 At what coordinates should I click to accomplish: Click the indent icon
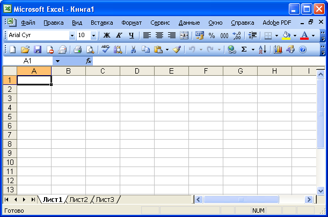tap(252, 35)
